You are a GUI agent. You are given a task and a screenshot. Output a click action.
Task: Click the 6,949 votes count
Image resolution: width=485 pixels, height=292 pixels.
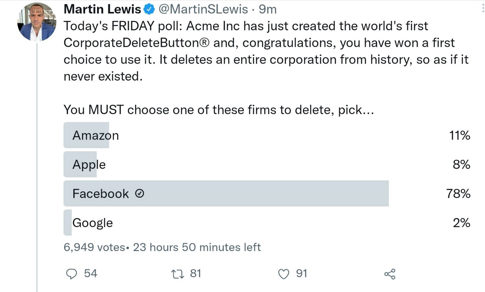coord(94,247)
